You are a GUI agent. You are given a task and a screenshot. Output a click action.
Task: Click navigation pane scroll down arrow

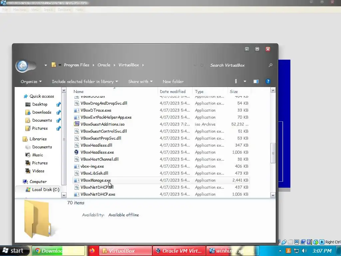64,195
